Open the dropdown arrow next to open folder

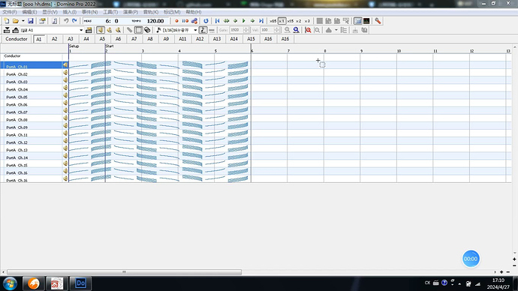tap(23, 21)
